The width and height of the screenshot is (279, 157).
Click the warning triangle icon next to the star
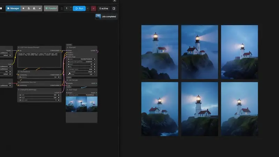(29, 8)
